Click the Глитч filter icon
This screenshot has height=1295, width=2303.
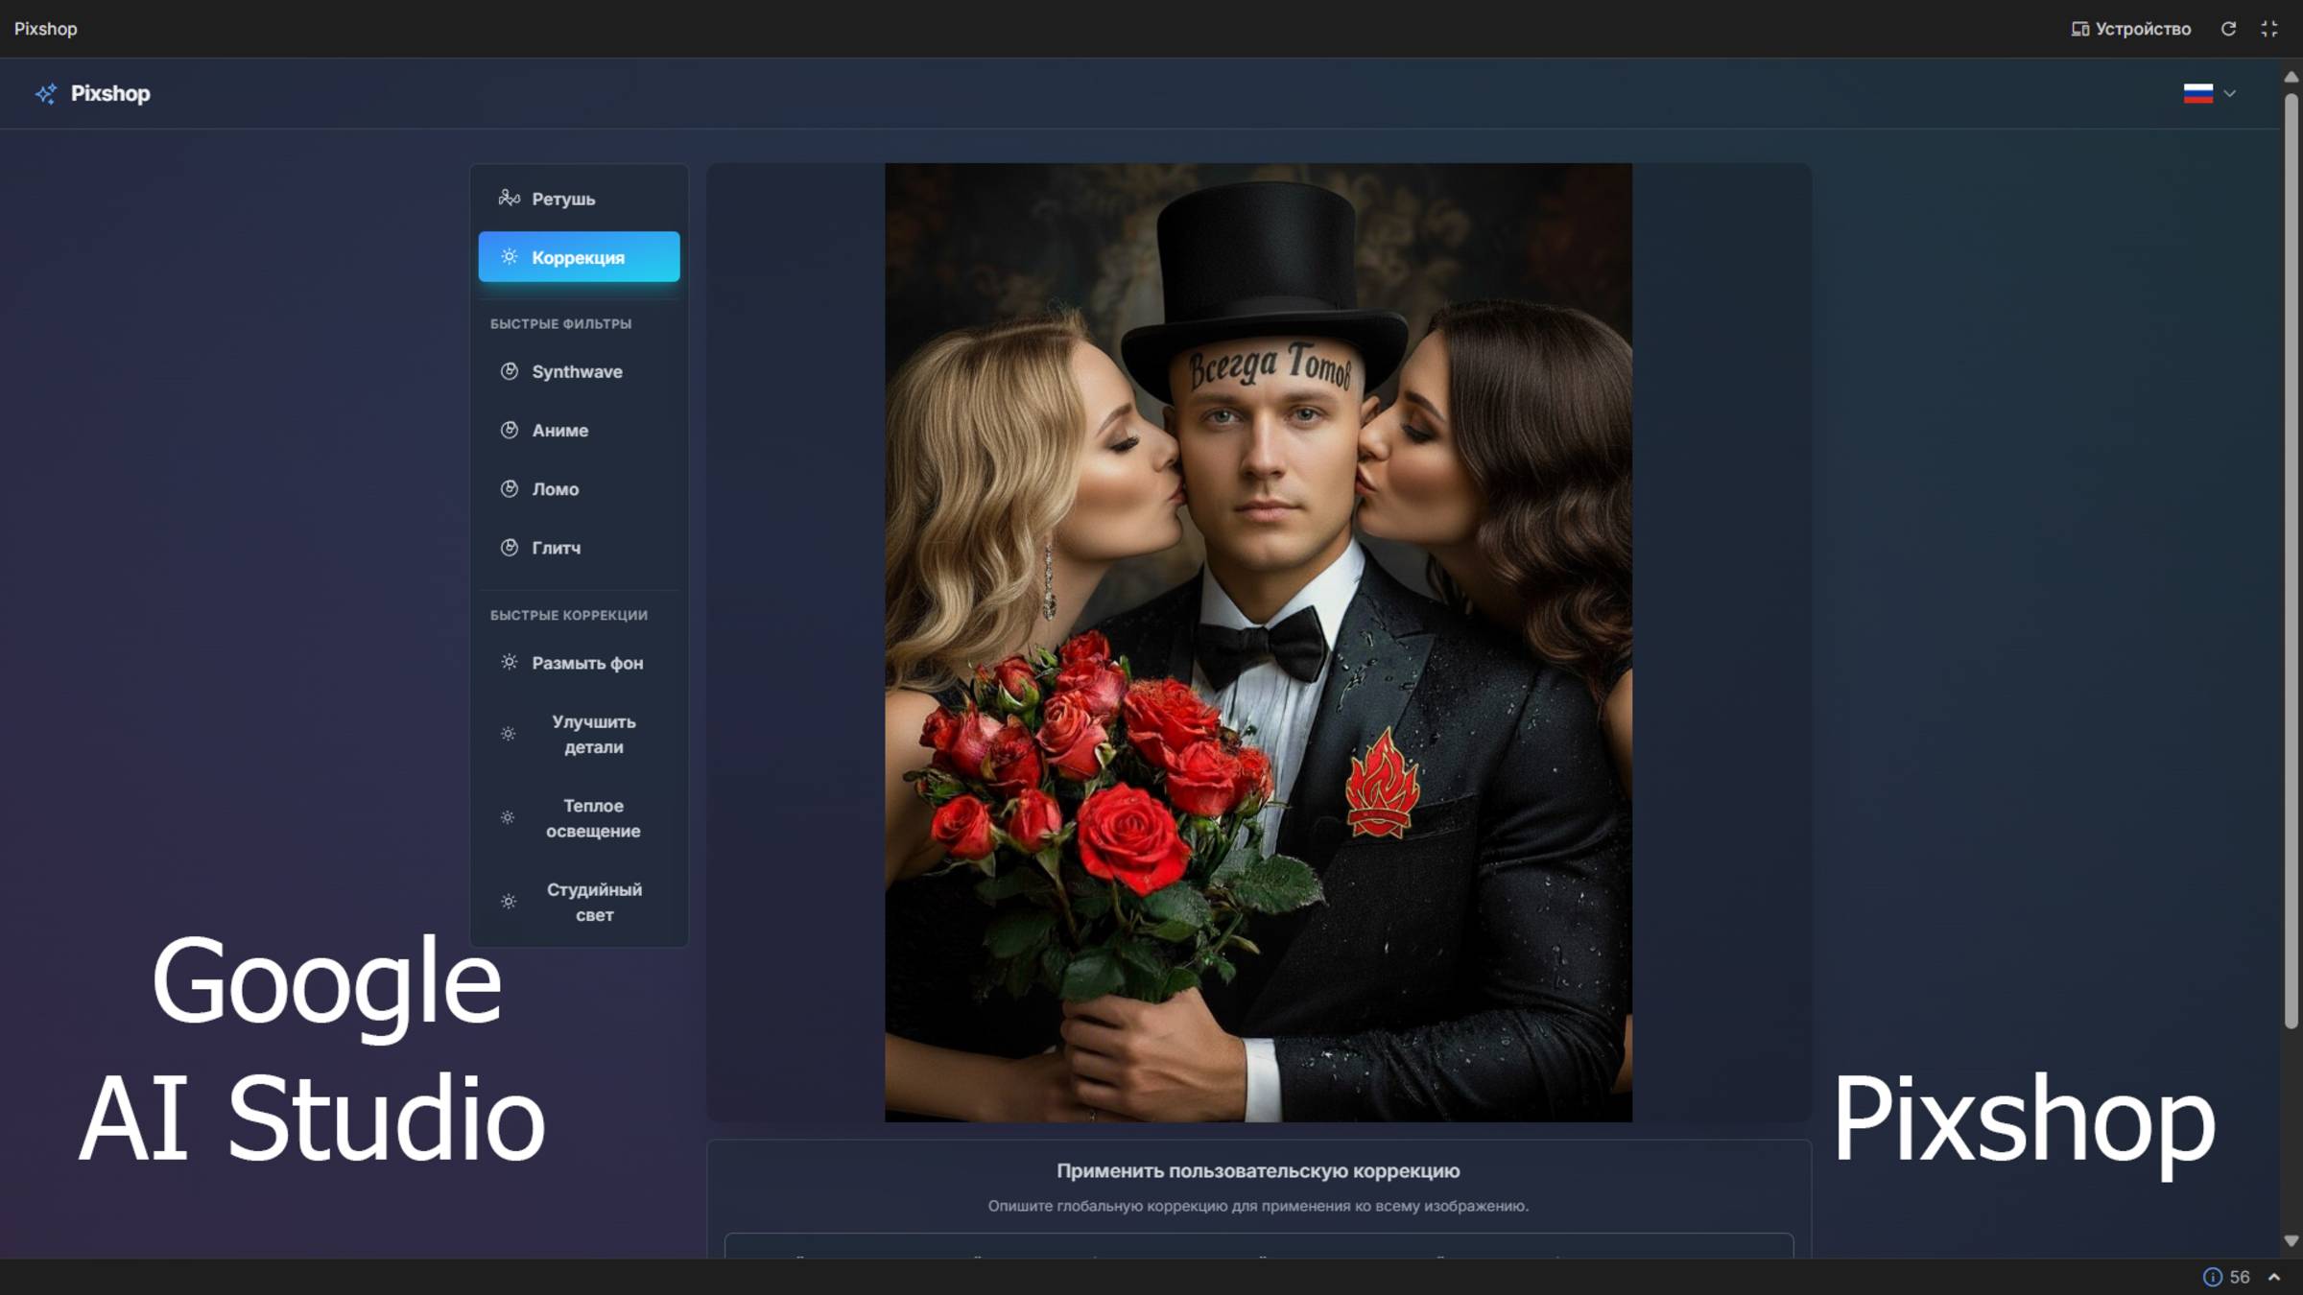point(510,547)
